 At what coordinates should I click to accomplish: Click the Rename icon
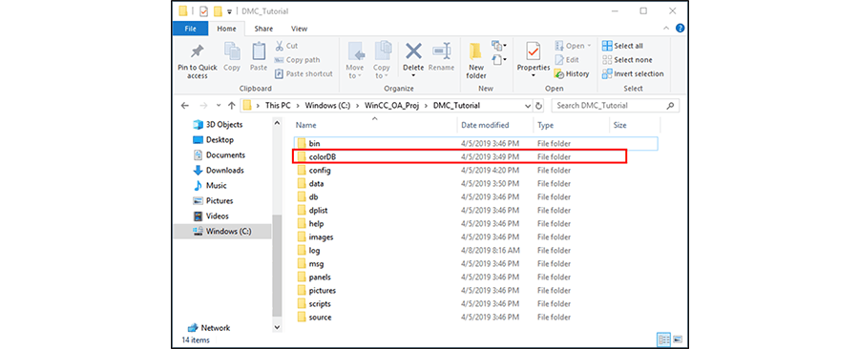(x=441, y=51)
